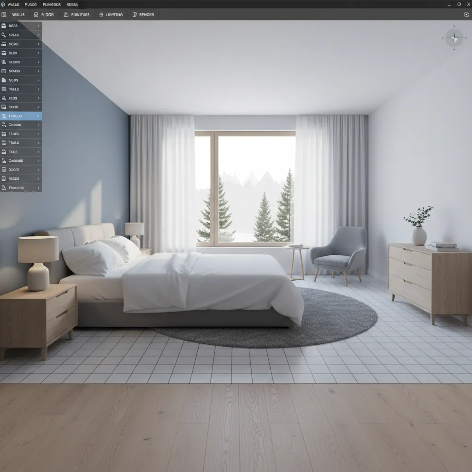Click the Render button

(x=143, y=14)
